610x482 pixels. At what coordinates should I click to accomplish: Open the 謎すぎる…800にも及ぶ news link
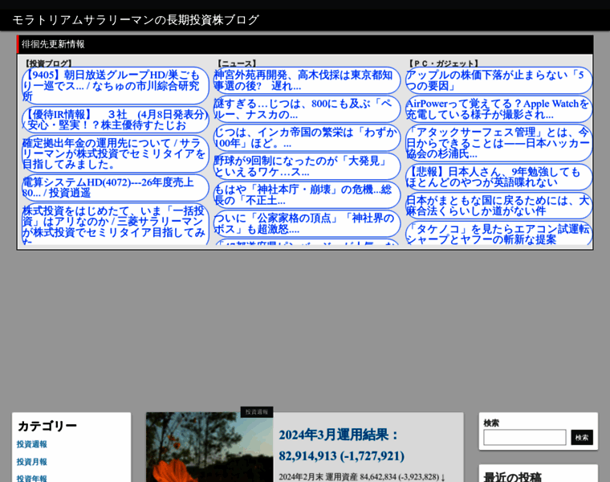click(x=307, y=109)
